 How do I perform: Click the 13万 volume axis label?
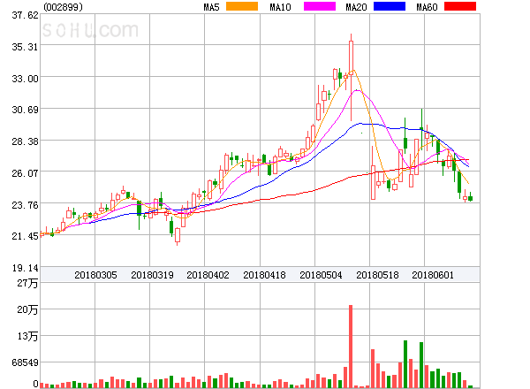tap(27, 336)
